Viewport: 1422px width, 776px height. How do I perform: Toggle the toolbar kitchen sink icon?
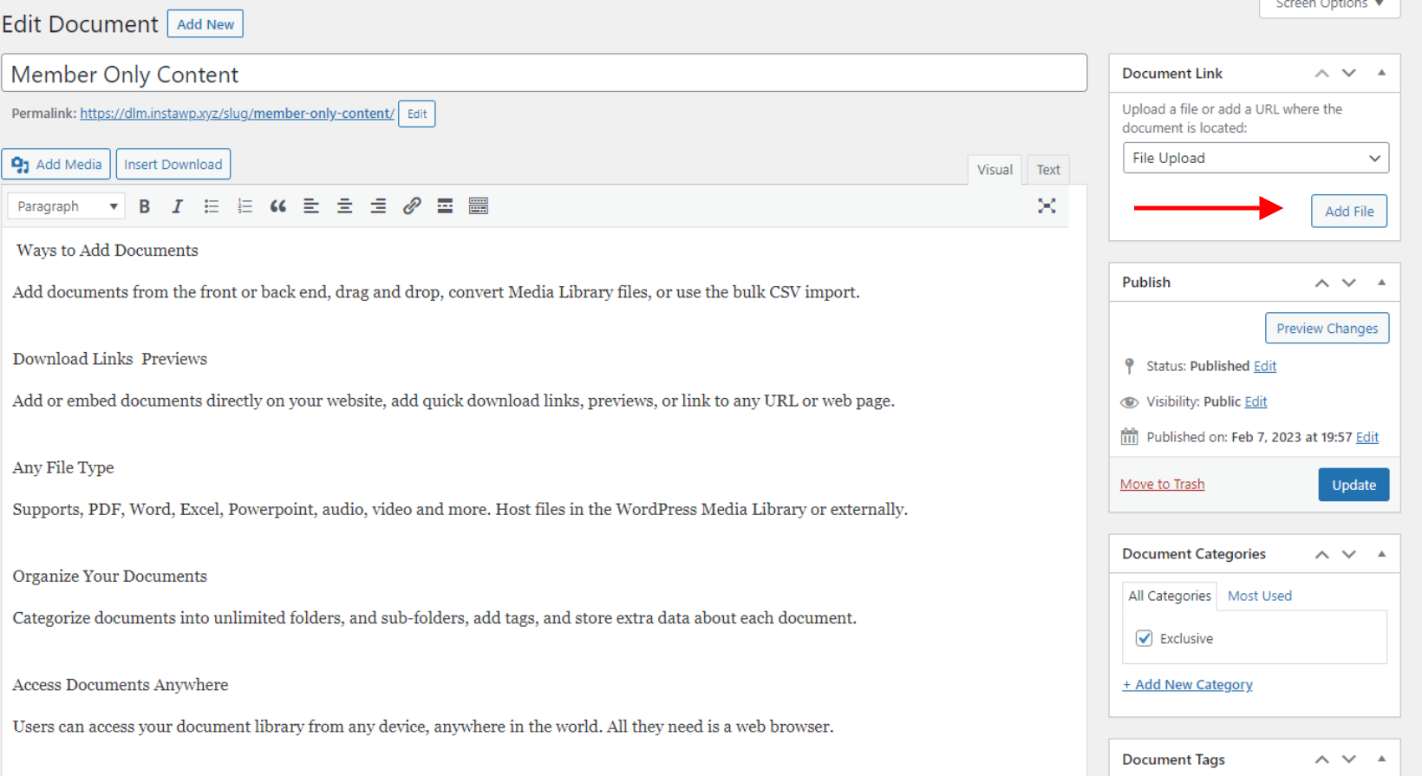[479, 206]
